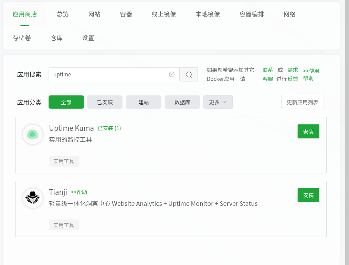This screenshot has height=265, width=349.
Task: Open the 设置 tab
Action: coord(88,38)
